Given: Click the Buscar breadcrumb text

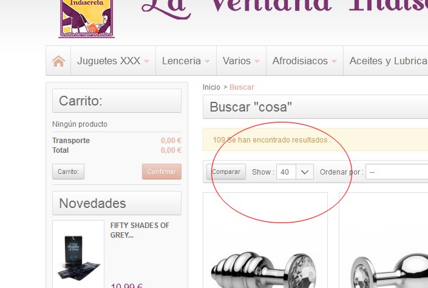Looking at the screenshot, I should (242, 87).
